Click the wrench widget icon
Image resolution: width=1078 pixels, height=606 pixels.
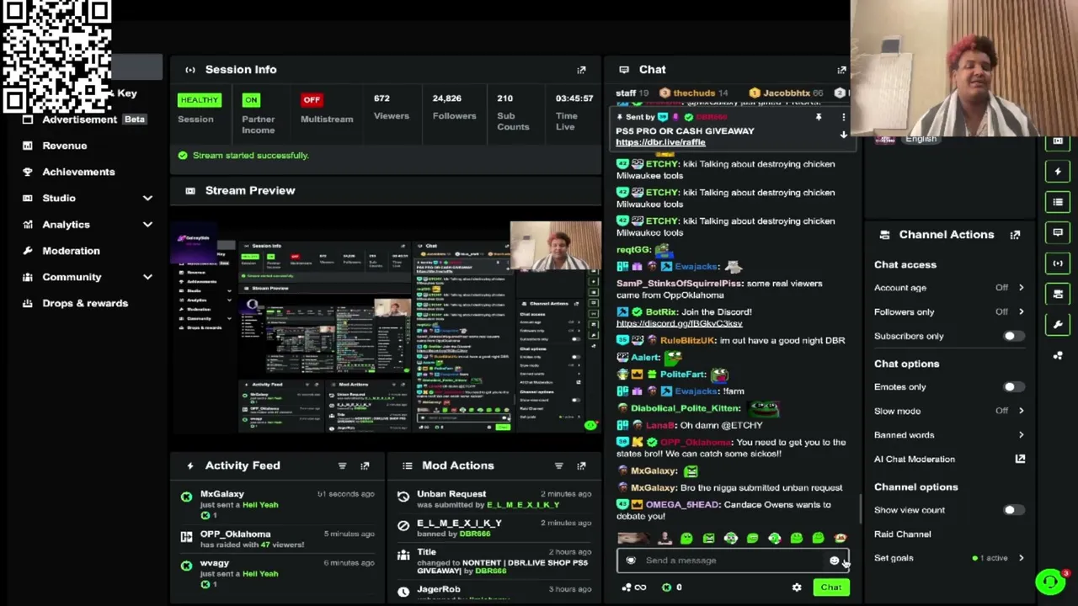(x=1058, y=324)
